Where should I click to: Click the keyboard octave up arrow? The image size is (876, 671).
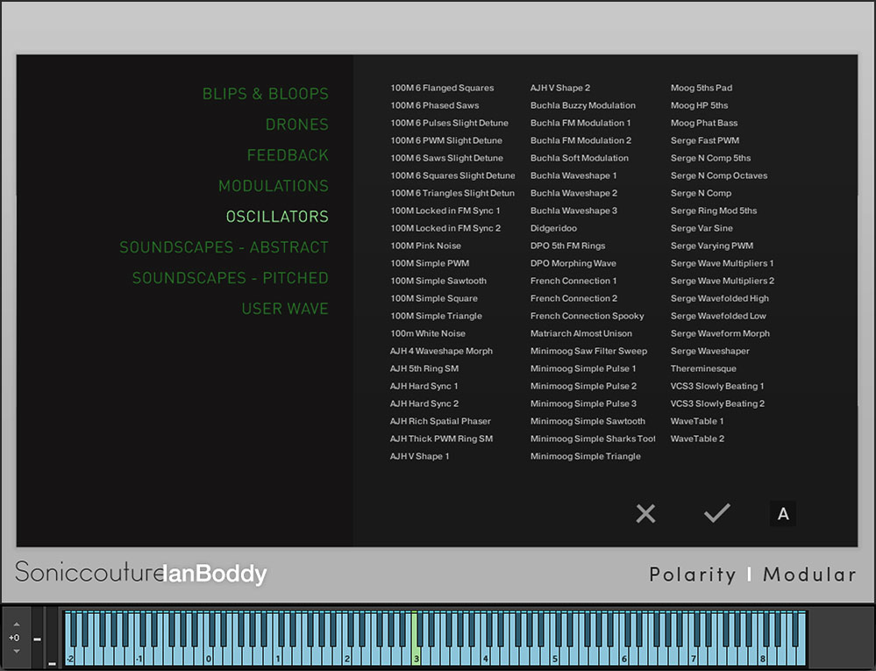[16, 624]
